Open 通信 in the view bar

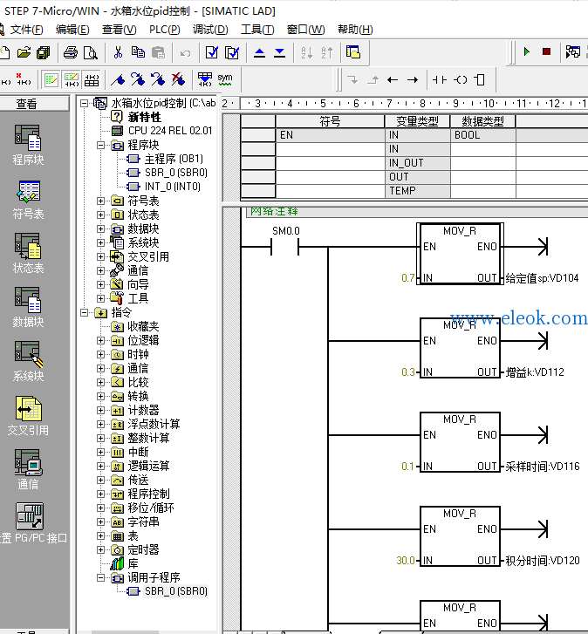coord(28,469)
